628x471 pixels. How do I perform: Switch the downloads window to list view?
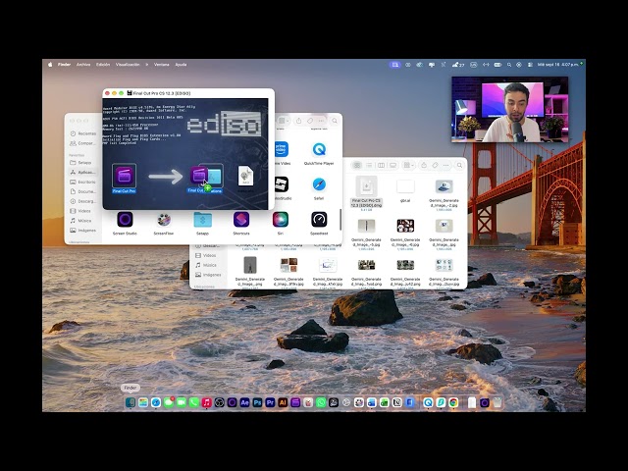369,165
